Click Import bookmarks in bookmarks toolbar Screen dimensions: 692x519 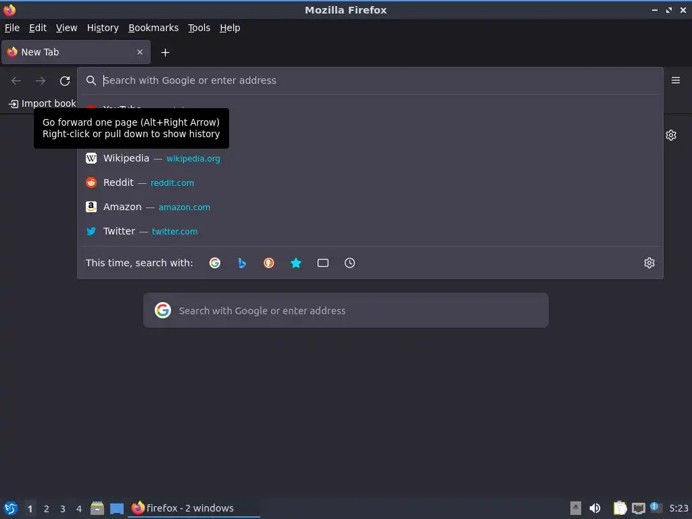[x=43, y=103]
